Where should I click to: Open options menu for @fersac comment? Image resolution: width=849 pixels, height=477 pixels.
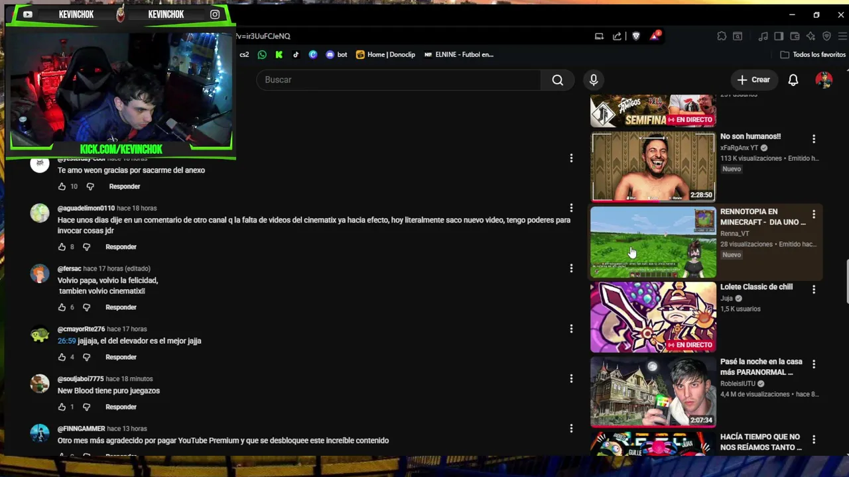point(571,268)
